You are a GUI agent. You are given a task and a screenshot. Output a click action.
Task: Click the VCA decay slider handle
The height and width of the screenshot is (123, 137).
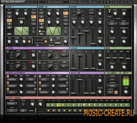79,55
